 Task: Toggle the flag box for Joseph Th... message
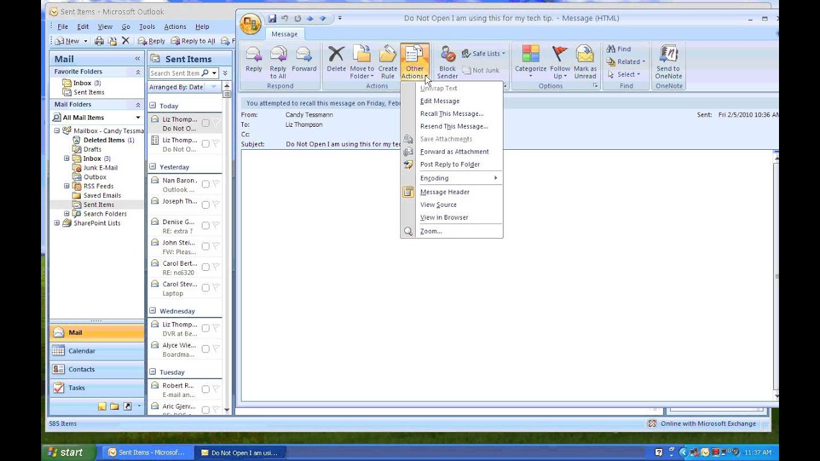click(206, 204)
